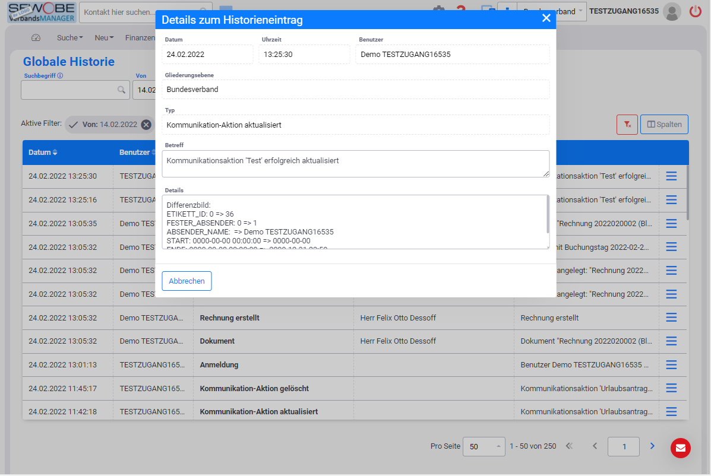Click the Details text area scrollbar
The image size is (711, 476).
click(x=547, y=215)
